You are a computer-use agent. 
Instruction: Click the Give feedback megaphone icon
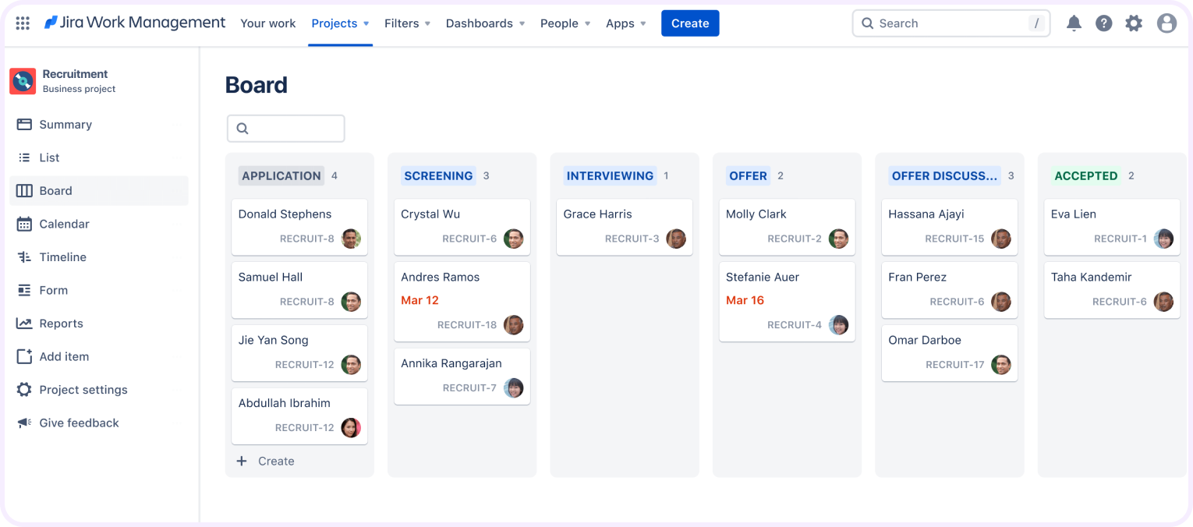[x=24, y=423]
